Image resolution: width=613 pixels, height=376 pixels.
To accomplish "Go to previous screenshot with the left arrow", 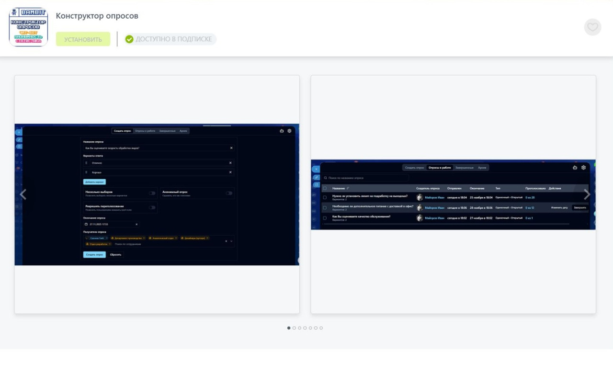I will pos(23,194).
